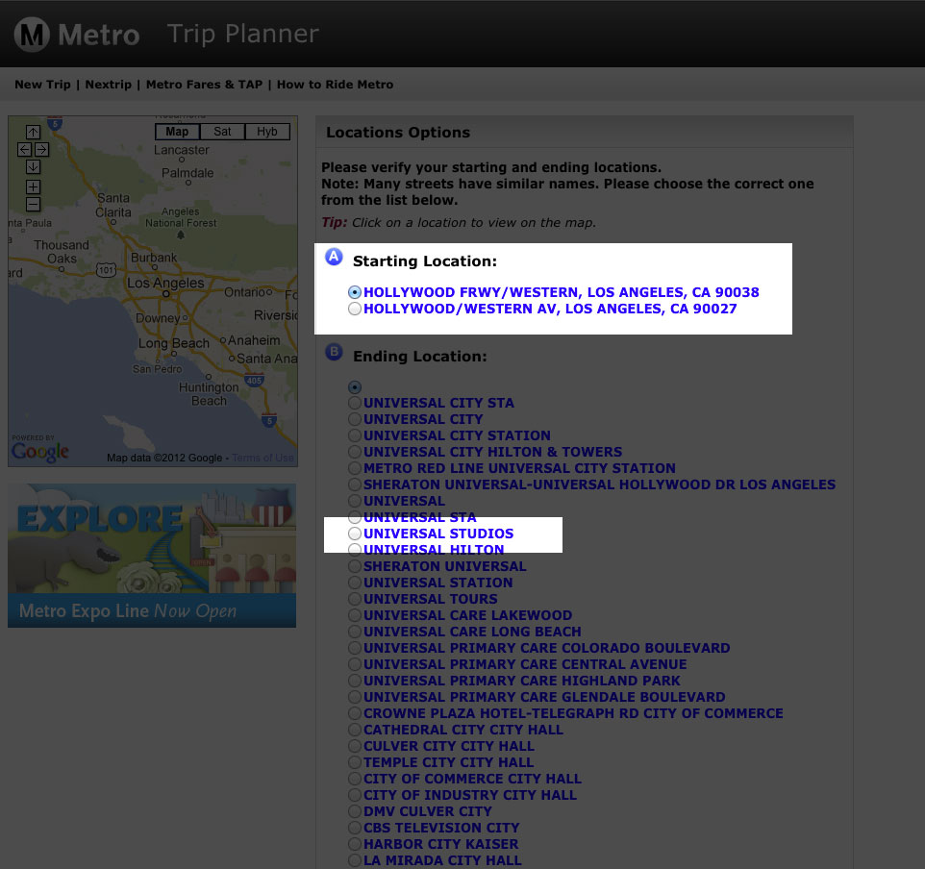
Task: Click the TEMPLE CITY CITY HALL link
Action: pyautogui.click(x=448, y=763)
